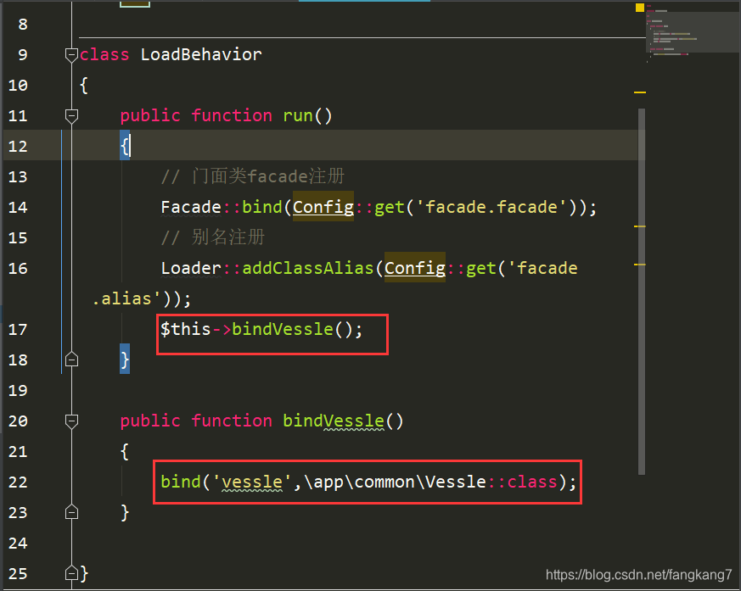Click the yellow inspection status square indicator
The height and width of the screenshot is (591, 741).
[x=640, y=7]
